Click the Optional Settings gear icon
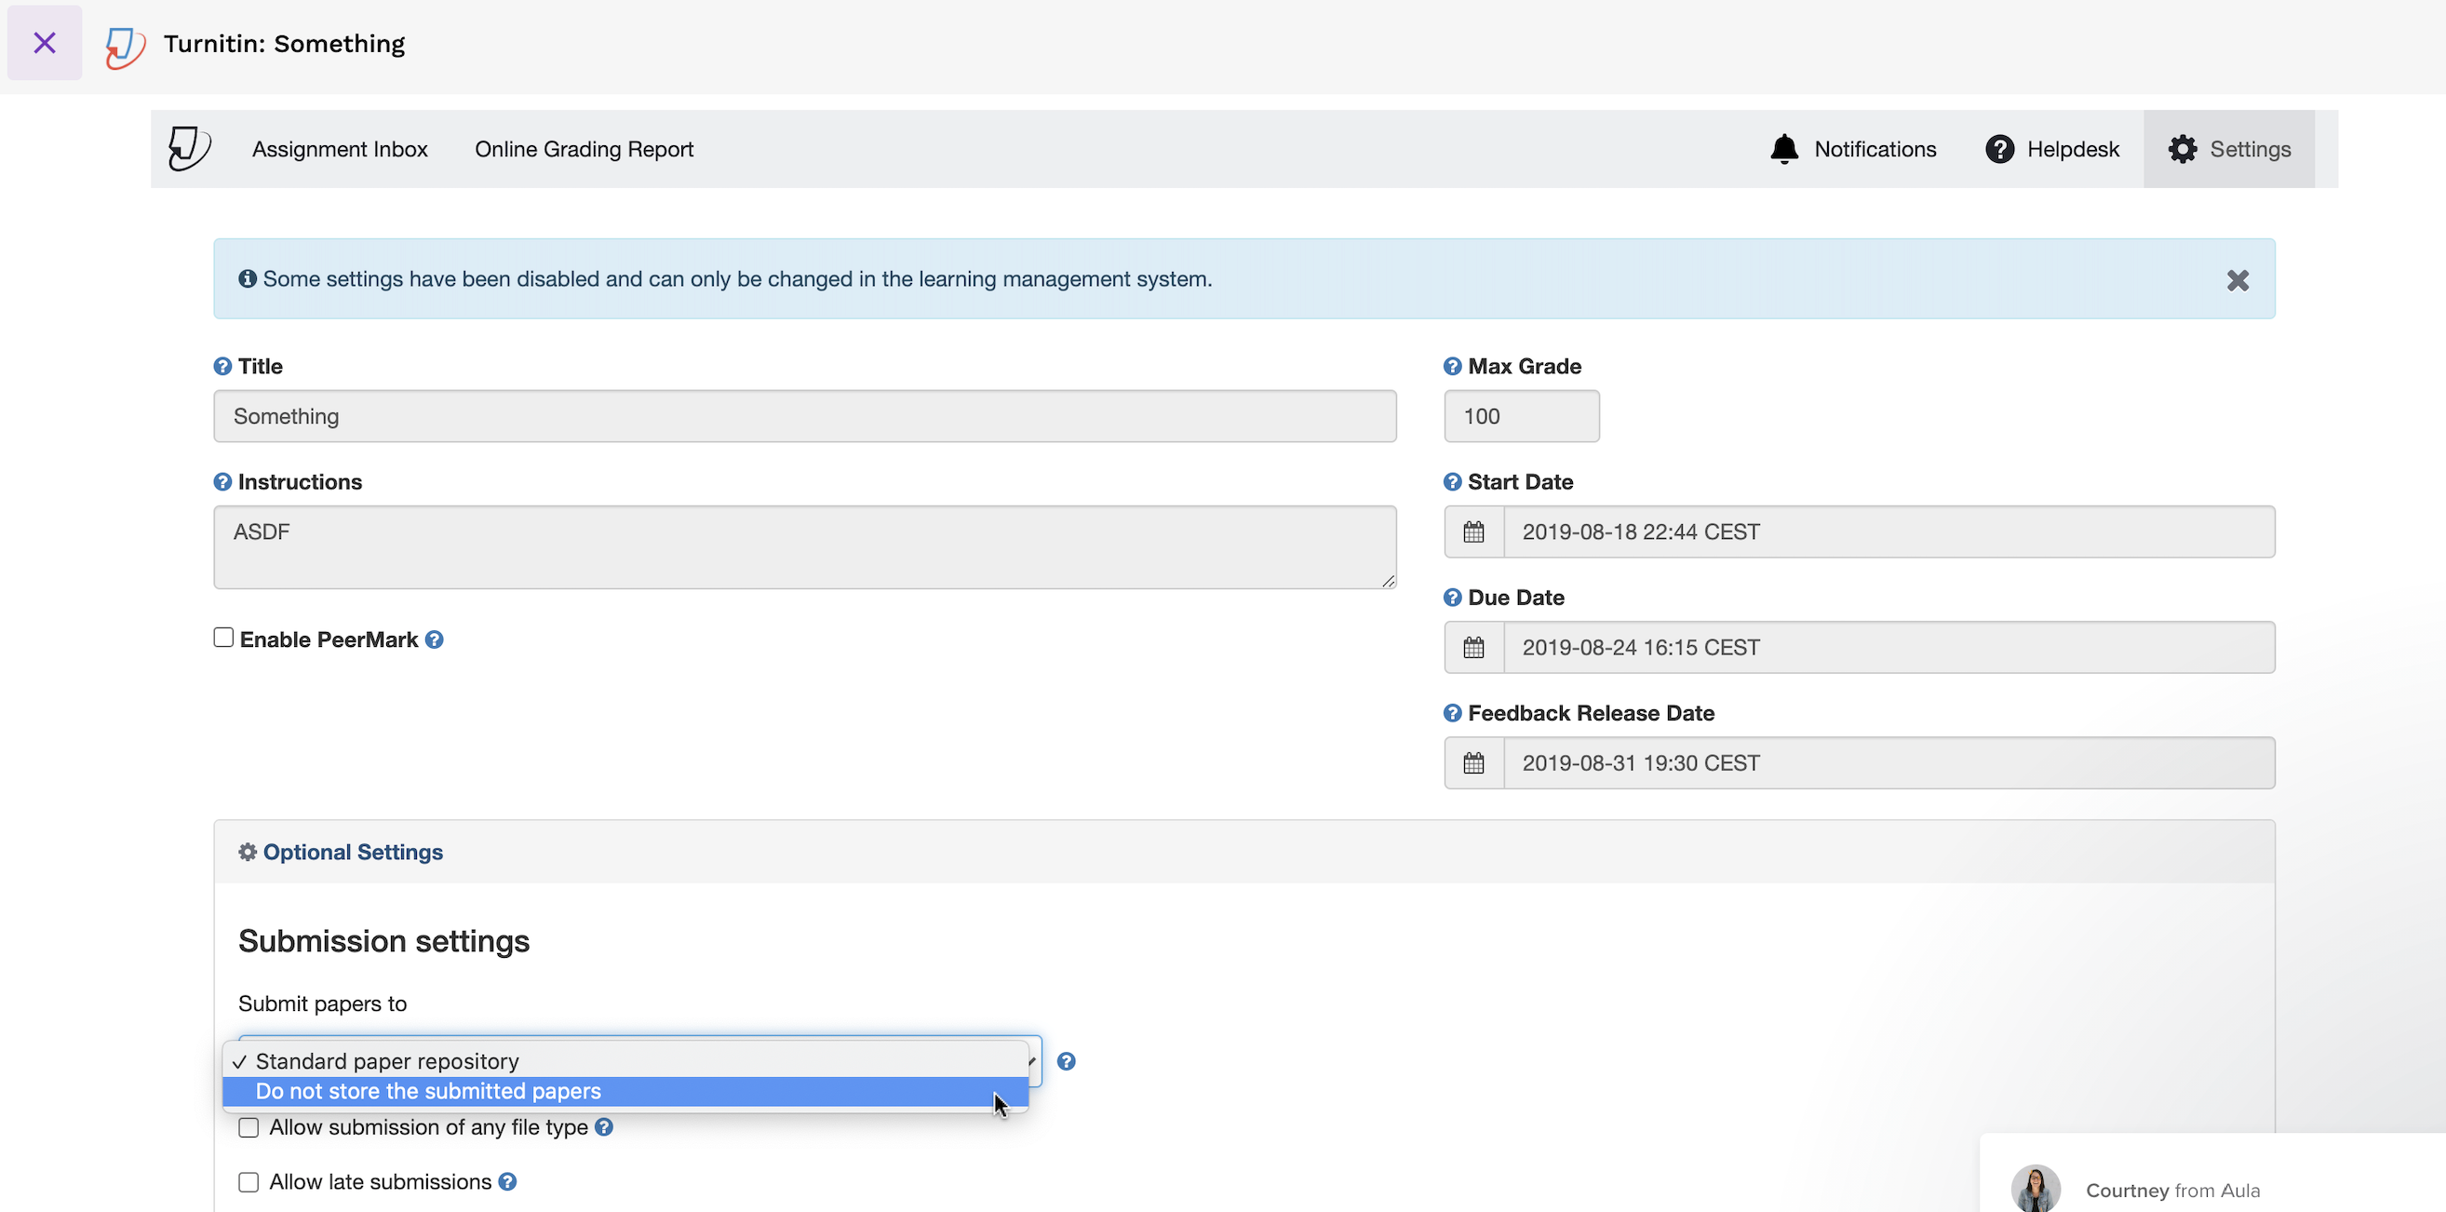2446x1212 pixels. pyautogui.click(x=247, y=852)
